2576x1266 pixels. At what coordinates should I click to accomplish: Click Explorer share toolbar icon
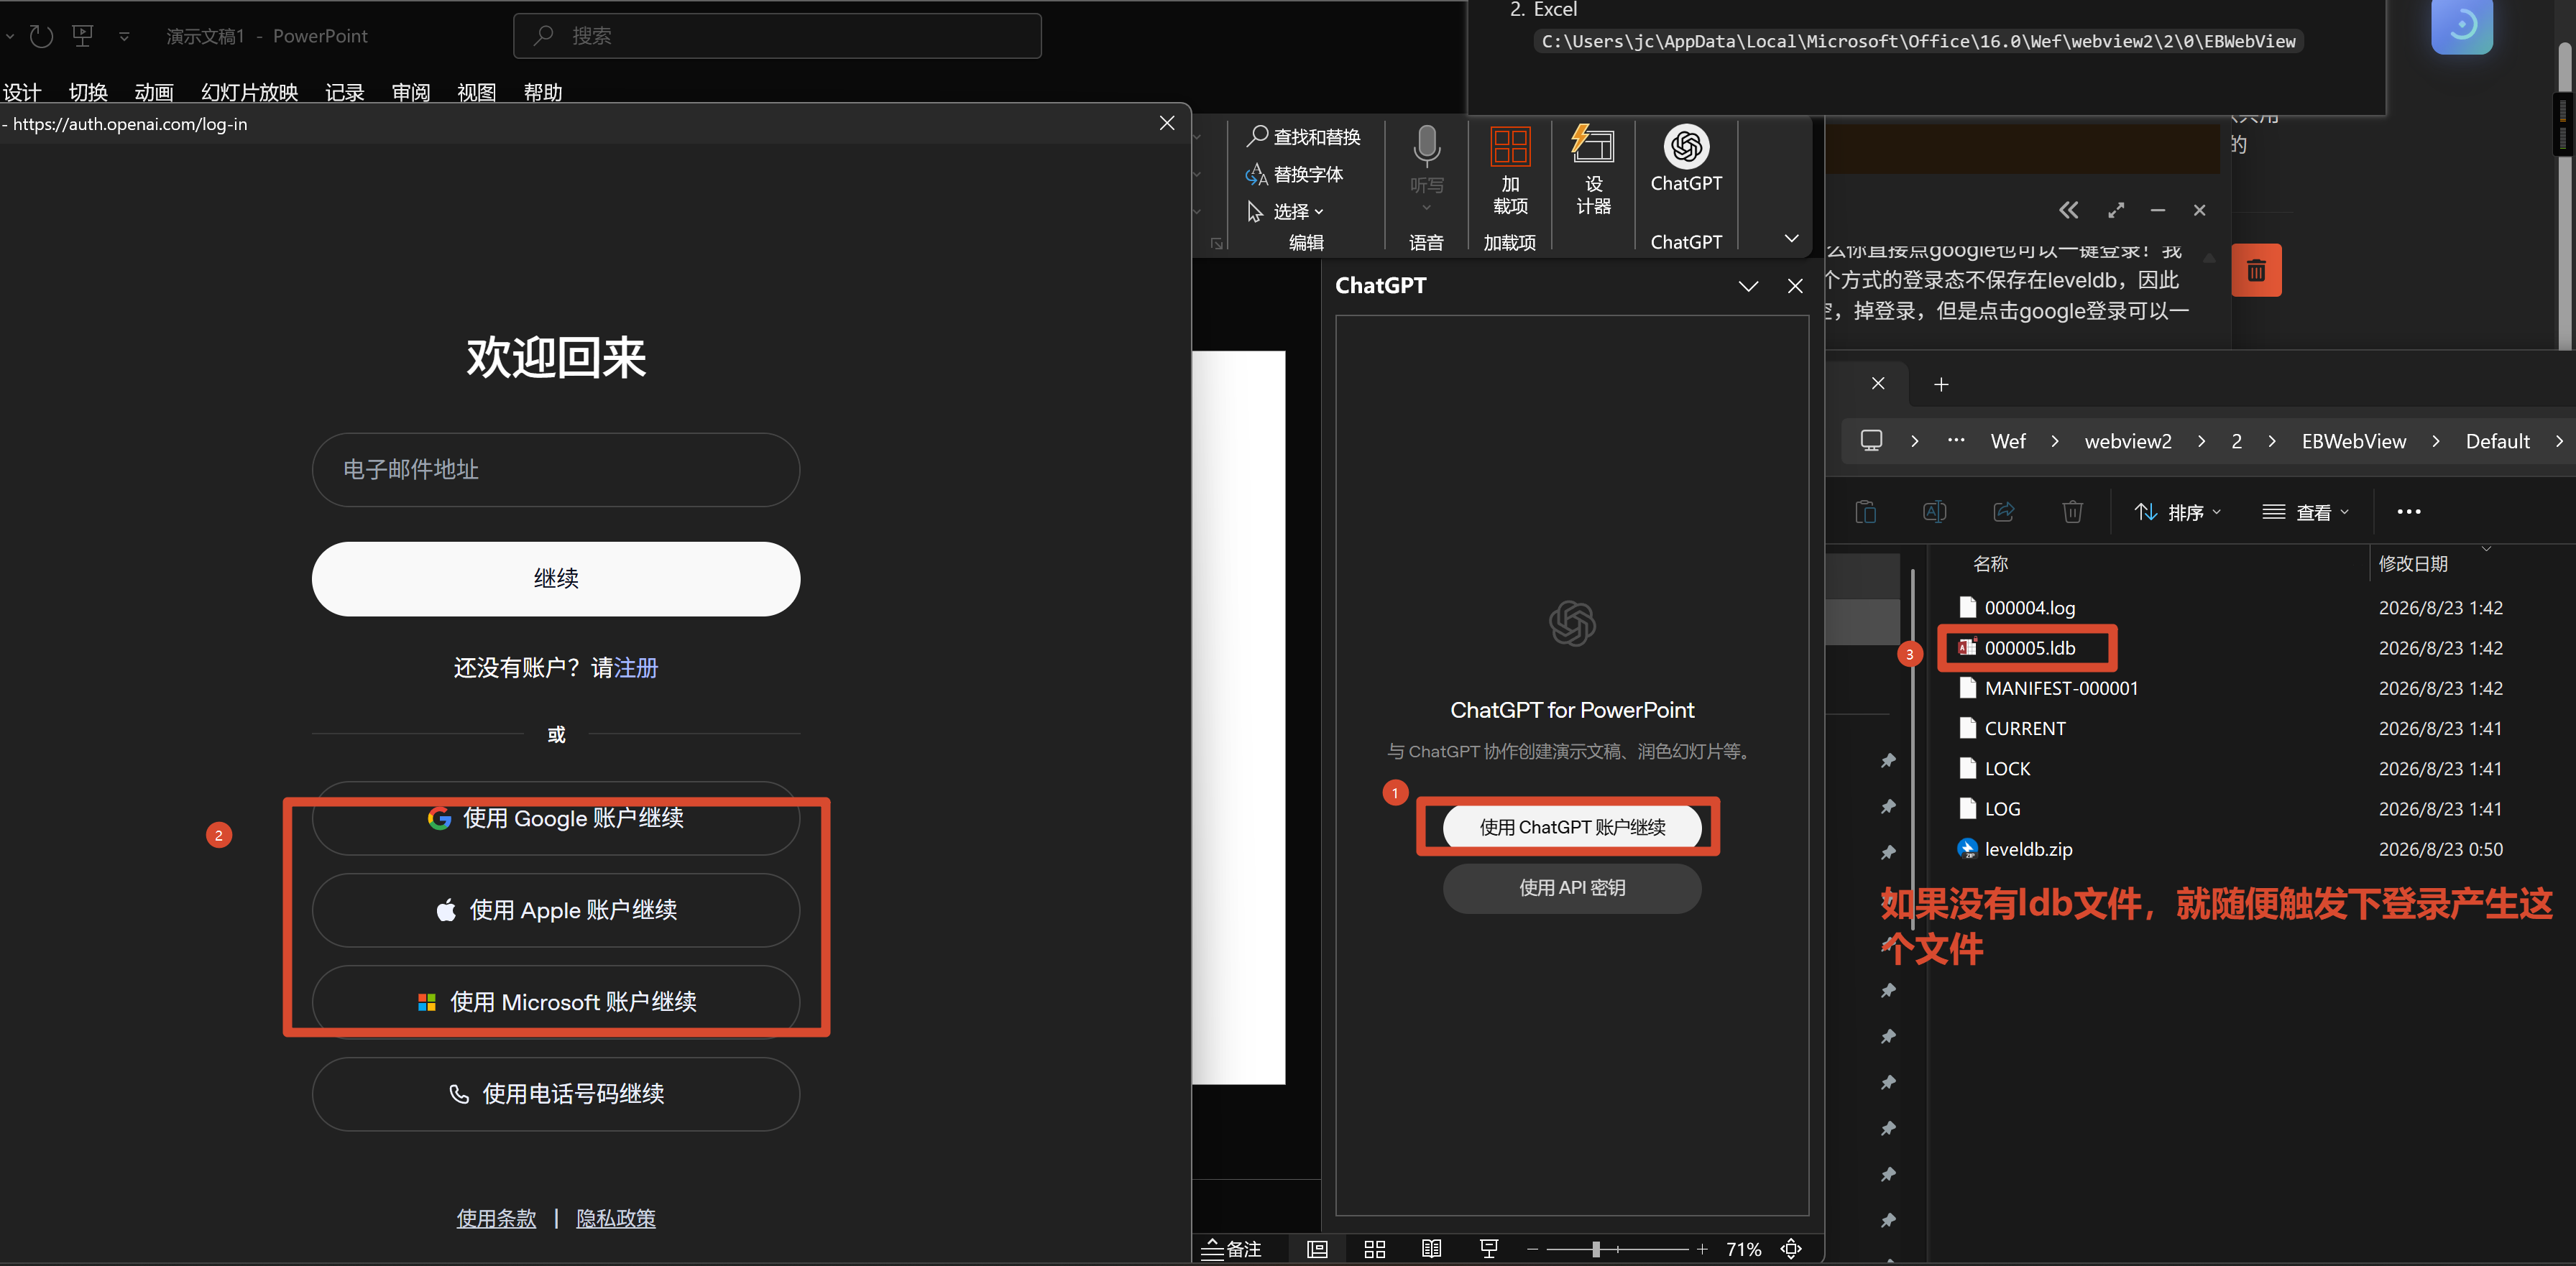(x=2003, y=512)
